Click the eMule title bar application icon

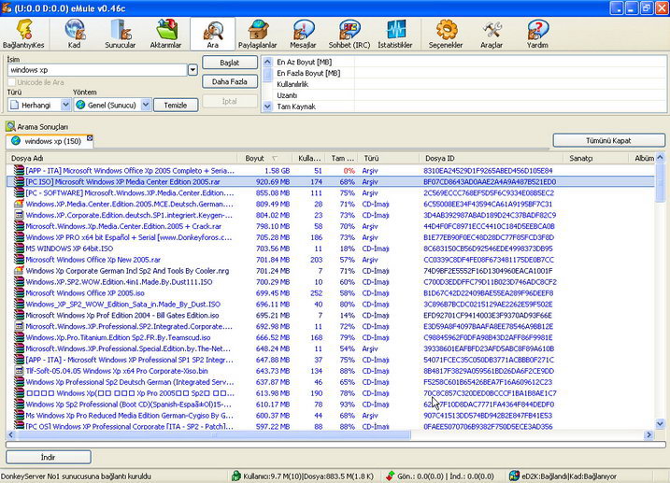[6, 8]
